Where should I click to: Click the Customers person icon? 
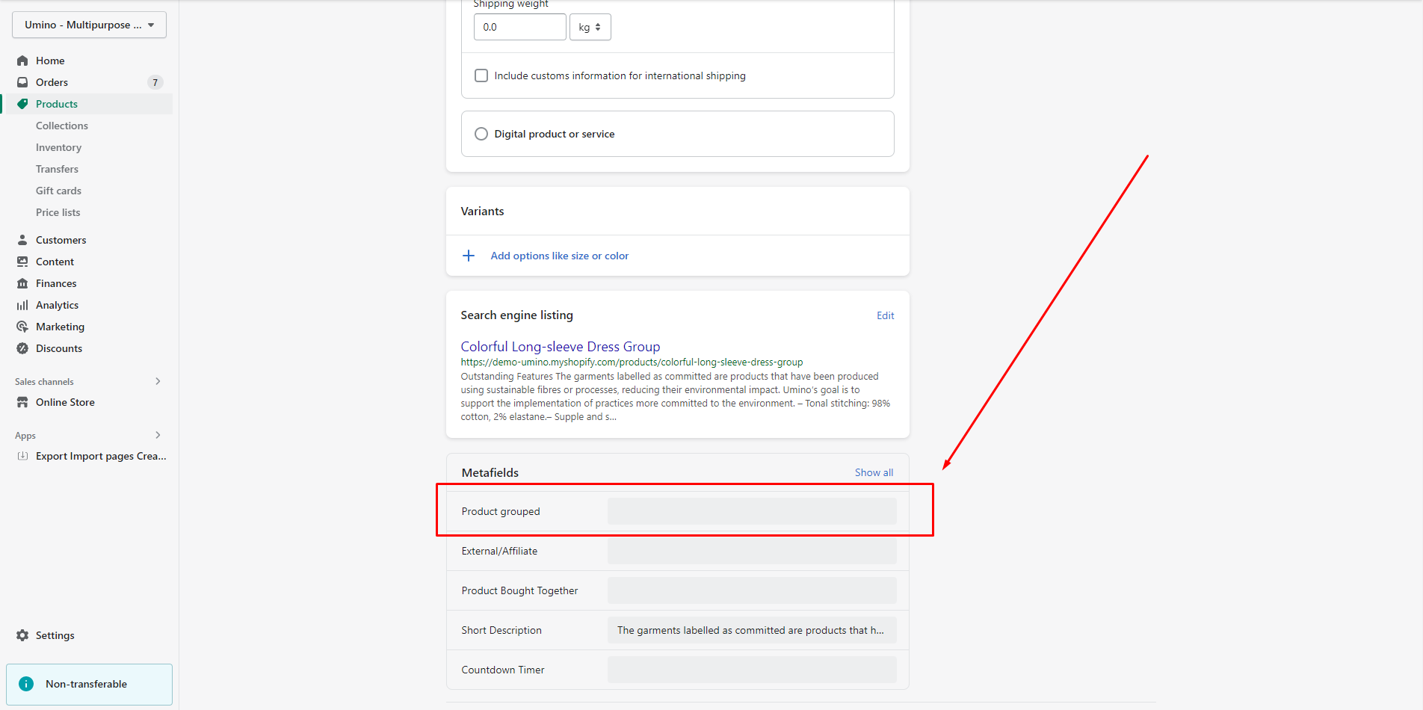pos(22,240)
